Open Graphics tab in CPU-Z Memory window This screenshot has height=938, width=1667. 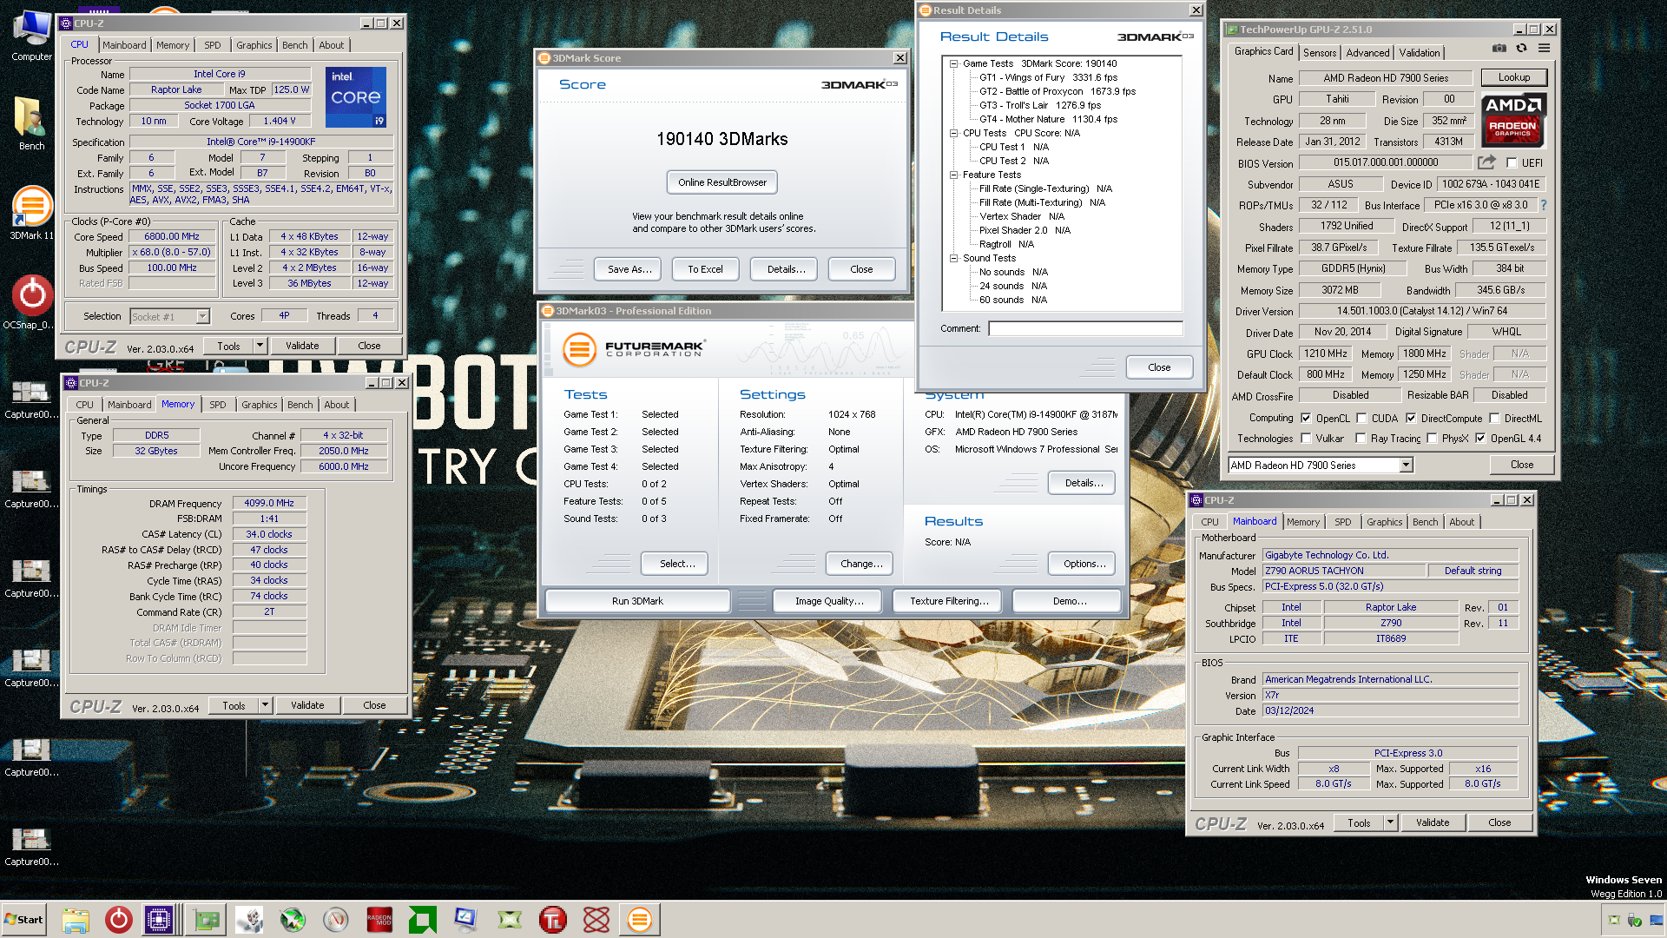tap(260, 405)
